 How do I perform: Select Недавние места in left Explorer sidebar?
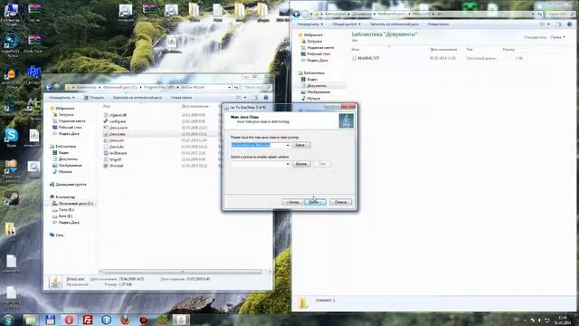[71, 120]
